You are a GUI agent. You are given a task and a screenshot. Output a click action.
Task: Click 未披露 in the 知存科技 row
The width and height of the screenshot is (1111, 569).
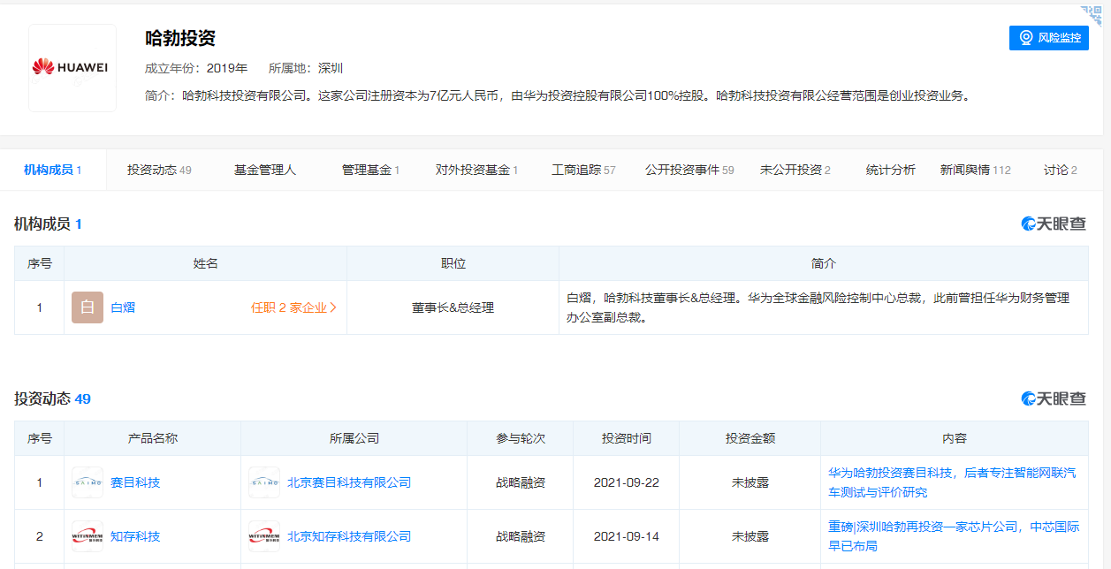coord(750,536)
